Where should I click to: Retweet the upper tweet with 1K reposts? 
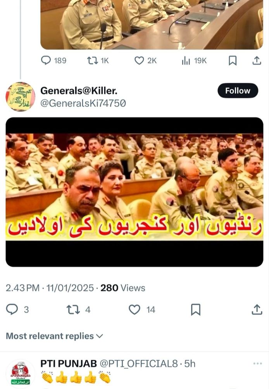(x=98, y=61)
